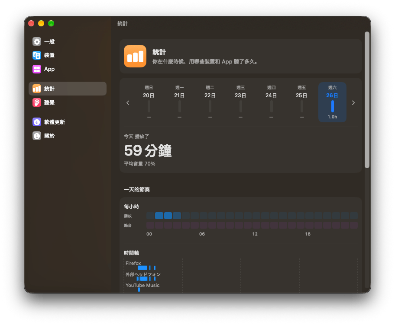Click the 59 分鐘 playback total
The image size is (395, 325).
point(148,150)
